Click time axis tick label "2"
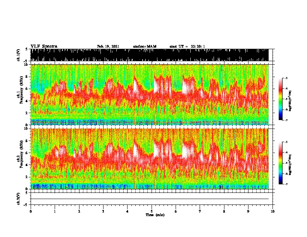Screen dimensions: 307x237 (x=79, y=211)
